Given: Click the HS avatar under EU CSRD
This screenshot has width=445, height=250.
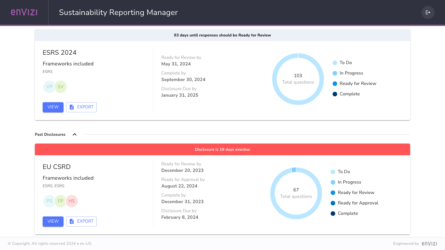Looking at the screenshot, I should click(72, 201).
